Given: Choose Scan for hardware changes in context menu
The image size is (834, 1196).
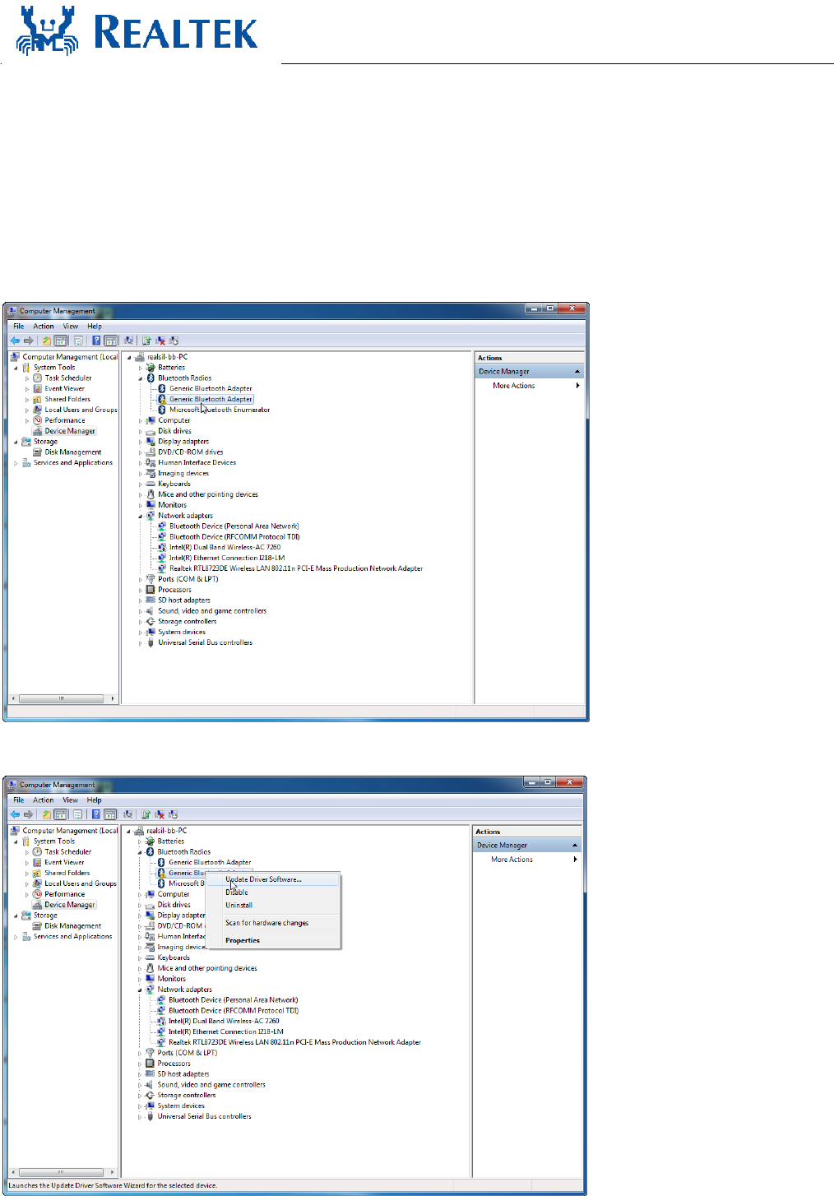Looking at the screenshot, I should (266, 923).
